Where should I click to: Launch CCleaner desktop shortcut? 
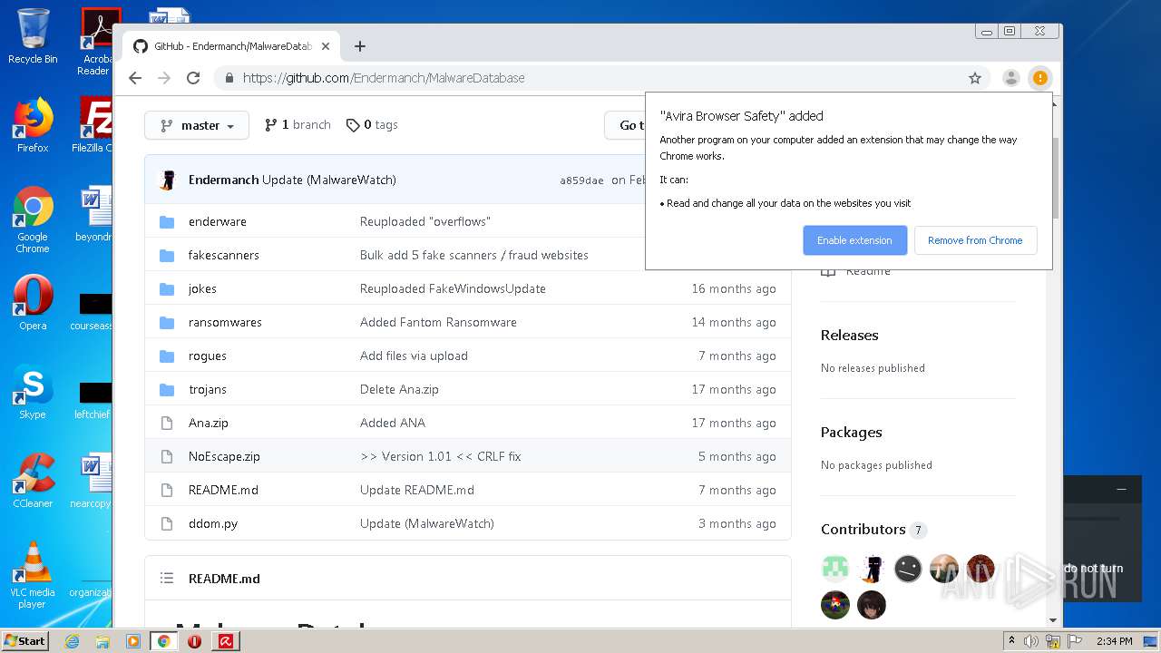[33, 481]
